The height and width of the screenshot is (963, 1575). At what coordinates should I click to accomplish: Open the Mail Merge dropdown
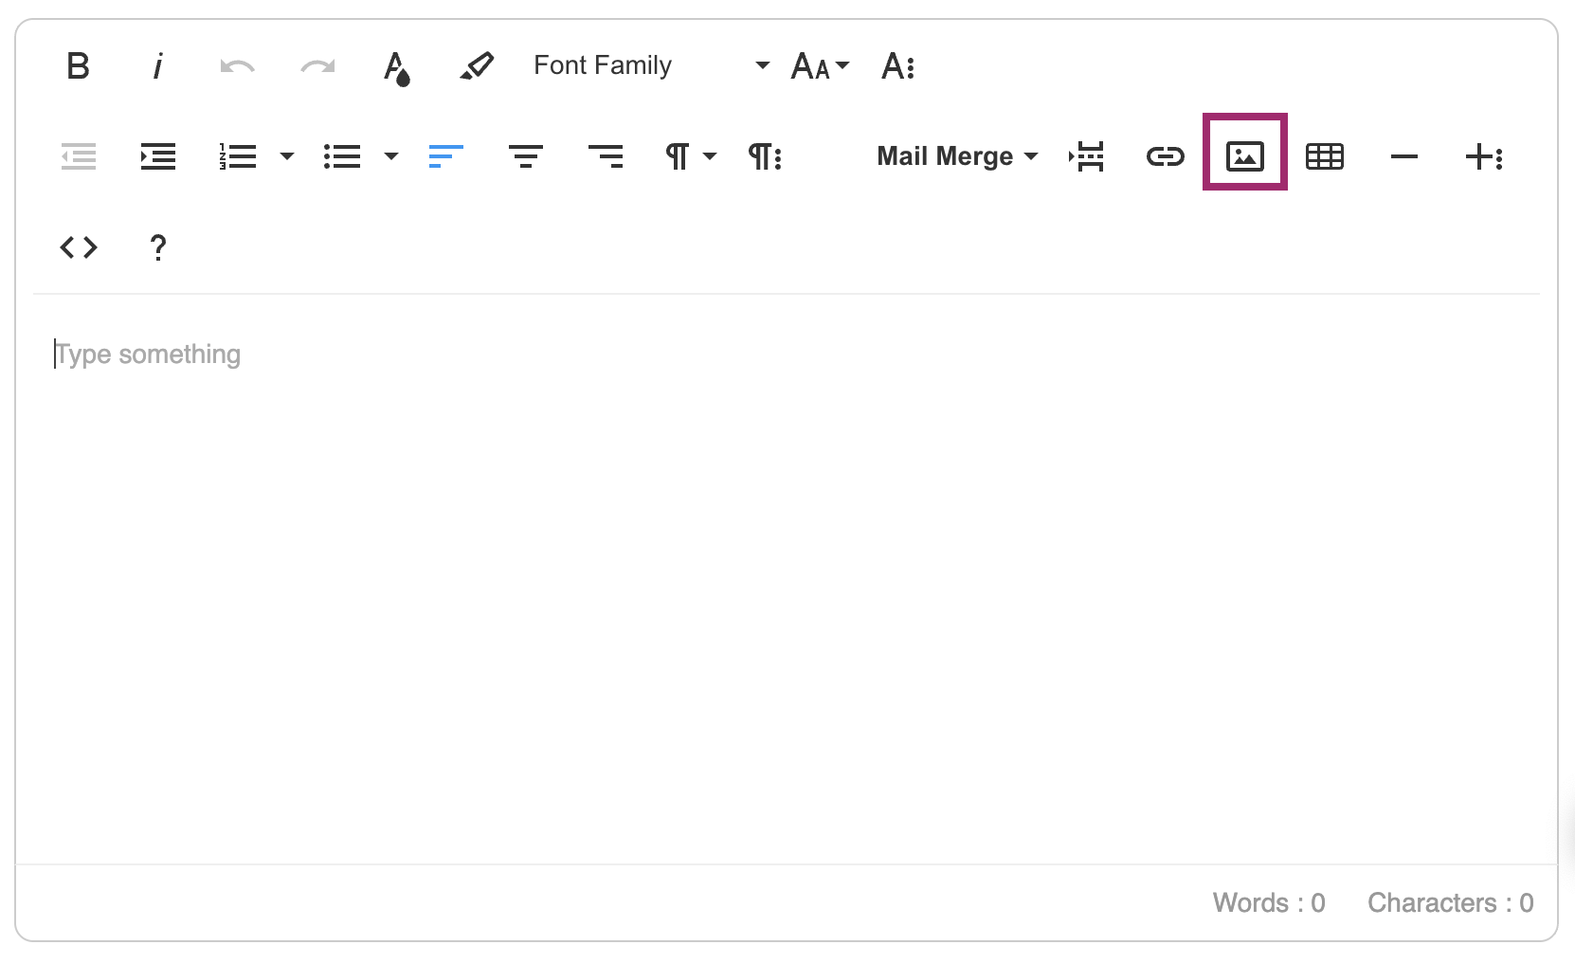[957, 156]
